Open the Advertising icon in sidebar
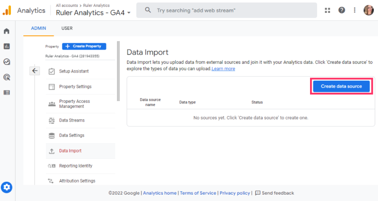This screenshot has width=378, height=201. [x=6, y=77]
